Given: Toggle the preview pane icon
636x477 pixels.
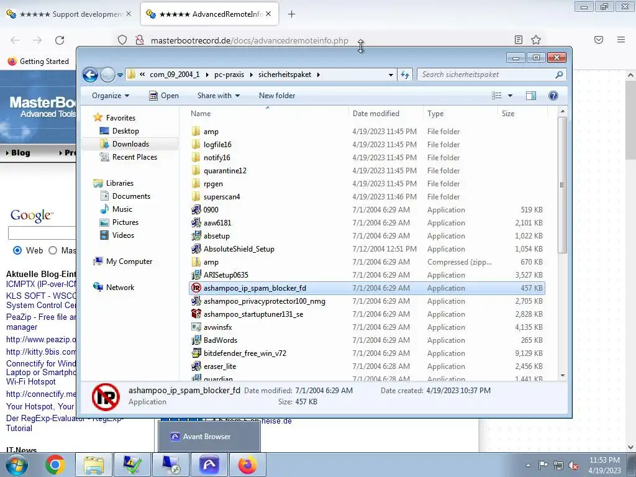Looking at the screenshot, I should [x=531, y=96].
